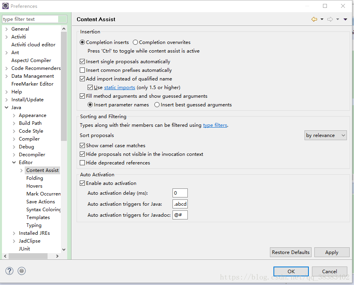
Task: Select Templates under Editor
Action: (38, 217)
